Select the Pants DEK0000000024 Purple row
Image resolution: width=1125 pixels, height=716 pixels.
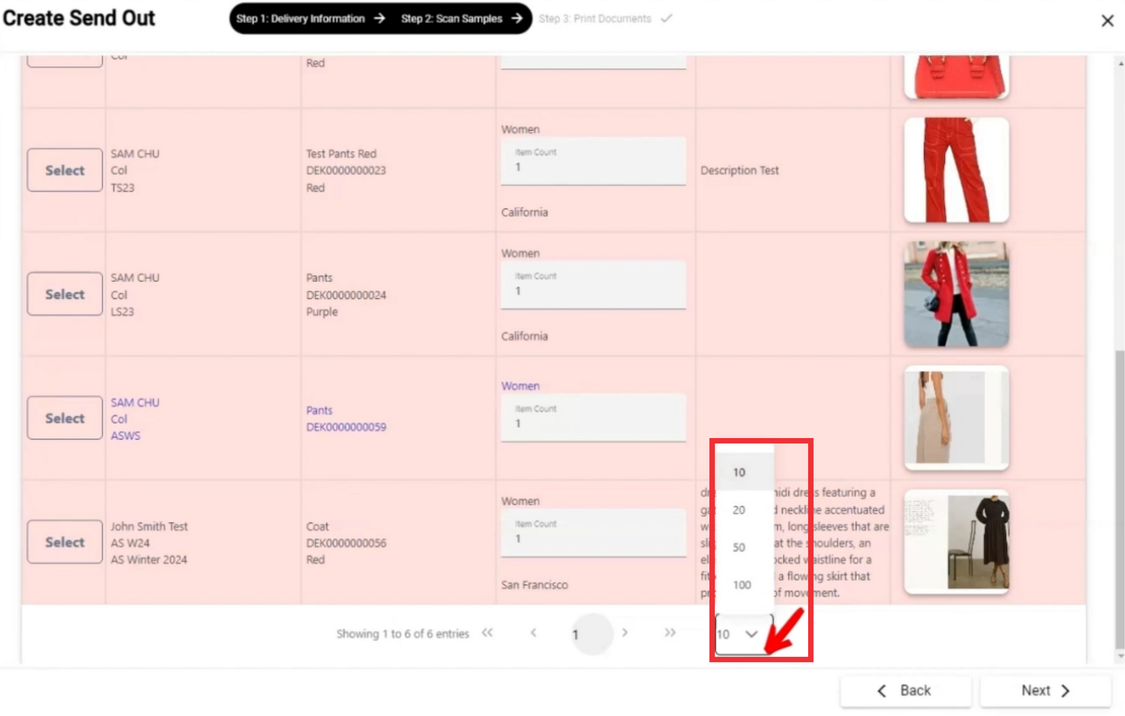(64, 294)
